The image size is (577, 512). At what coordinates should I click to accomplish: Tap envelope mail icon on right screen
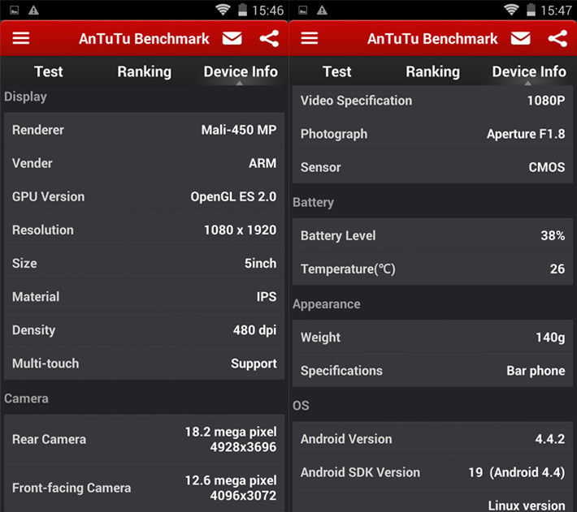tap(520, 39)
